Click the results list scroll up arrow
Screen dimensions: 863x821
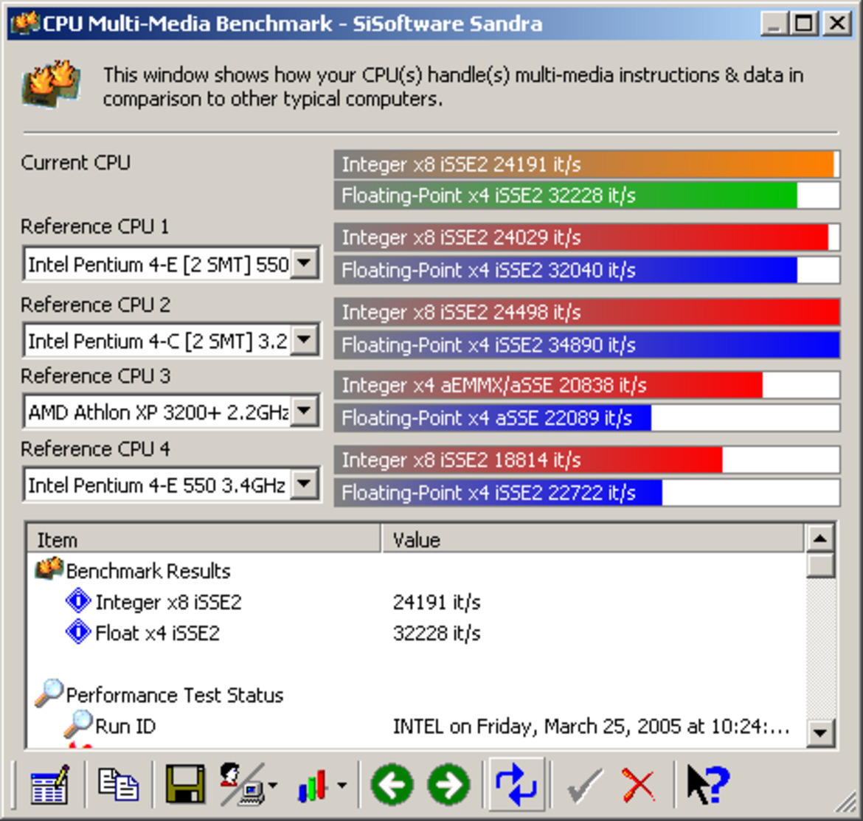820,538
